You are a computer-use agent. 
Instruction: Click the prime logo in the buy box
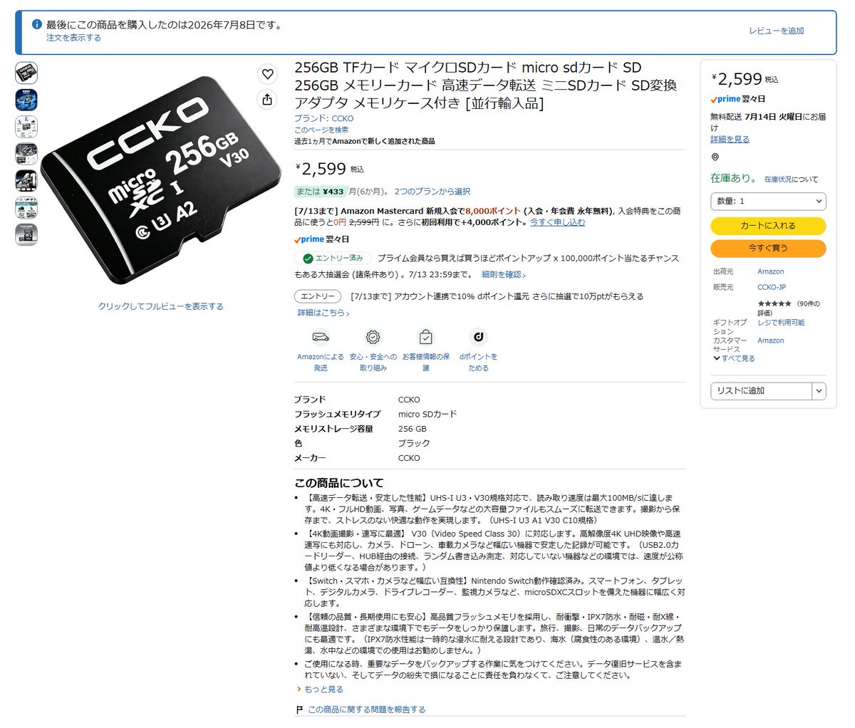(x=725, y=99)
